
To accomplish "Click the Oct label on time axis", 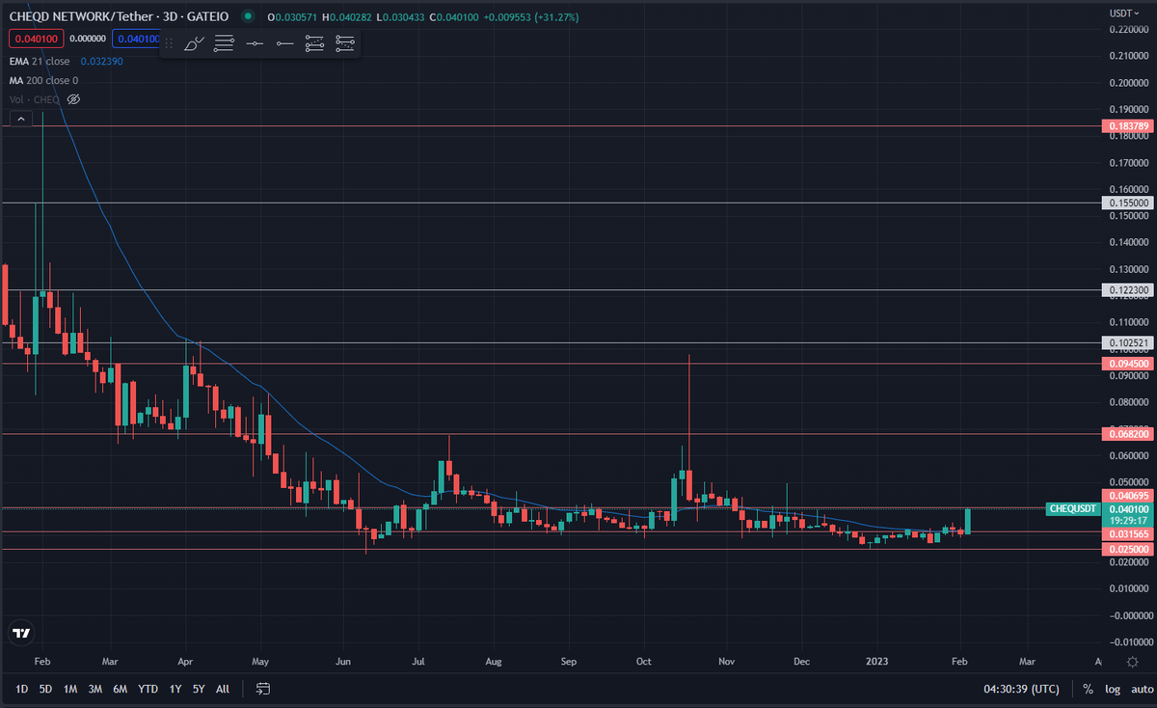I will click(644, 662).
